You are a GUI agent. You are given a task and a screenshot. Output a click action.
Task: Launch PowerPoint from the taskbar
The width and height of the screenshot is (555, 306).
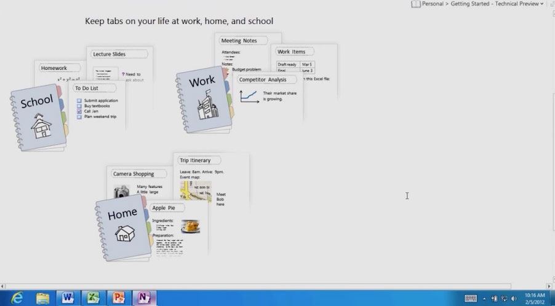[x=119, y=298]
